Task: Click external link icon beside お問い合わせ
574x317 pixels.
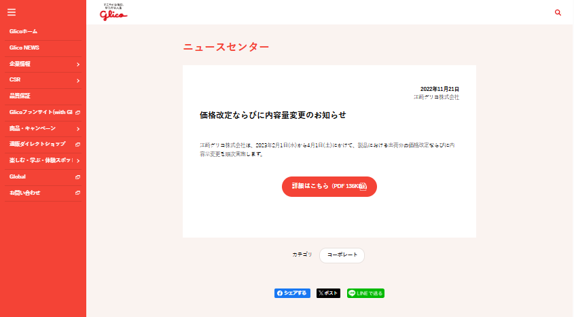Action: (78, 193)
